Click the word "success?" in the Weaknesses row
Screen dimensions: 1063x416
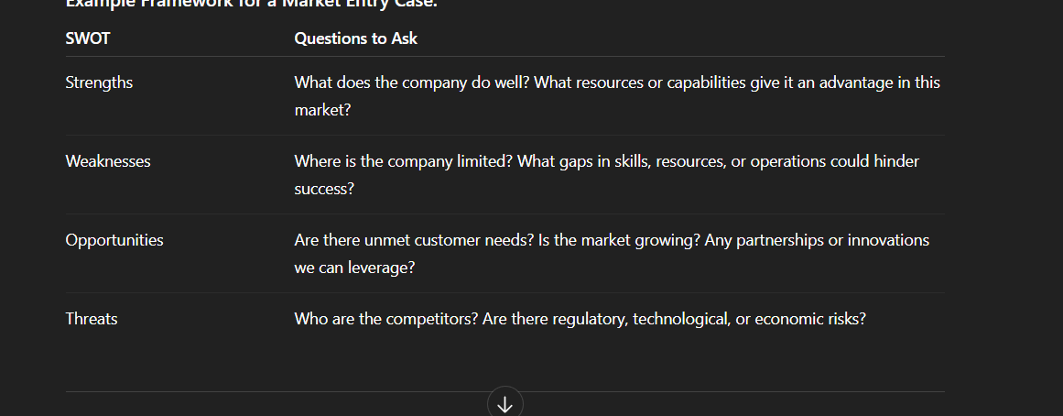coord(324,189)
